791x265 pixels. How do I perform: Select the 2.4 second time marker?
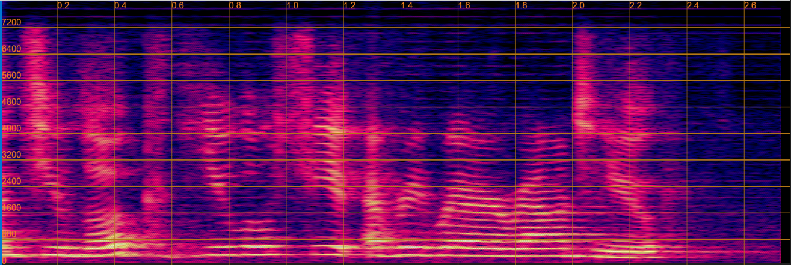(x=693, y=5)
